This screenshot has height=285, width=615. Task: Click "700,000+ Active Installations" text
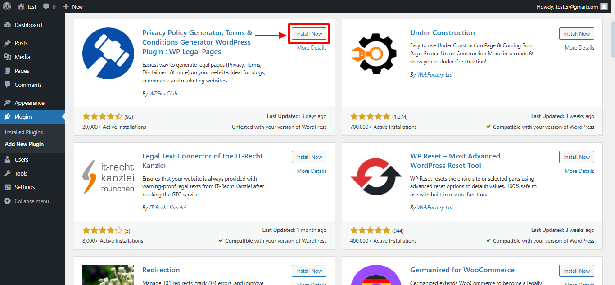point(384,127)
